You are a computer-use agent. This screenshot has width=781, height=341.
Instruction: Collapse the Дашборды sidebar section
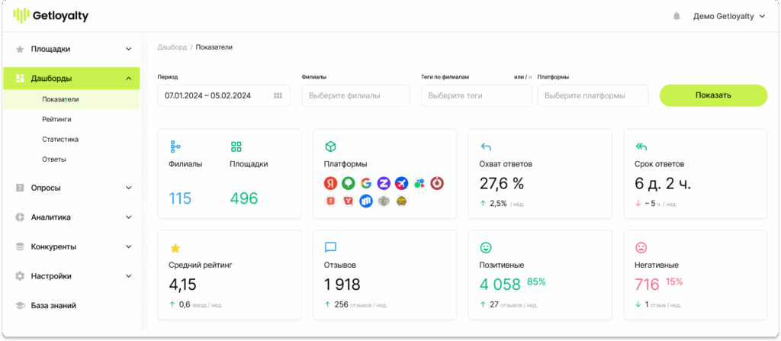(x=128, y=79)
